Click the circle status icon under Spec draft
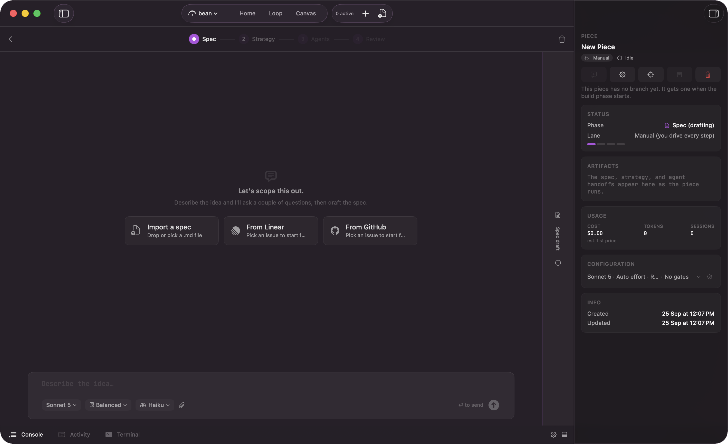 (x=558, y=263)
